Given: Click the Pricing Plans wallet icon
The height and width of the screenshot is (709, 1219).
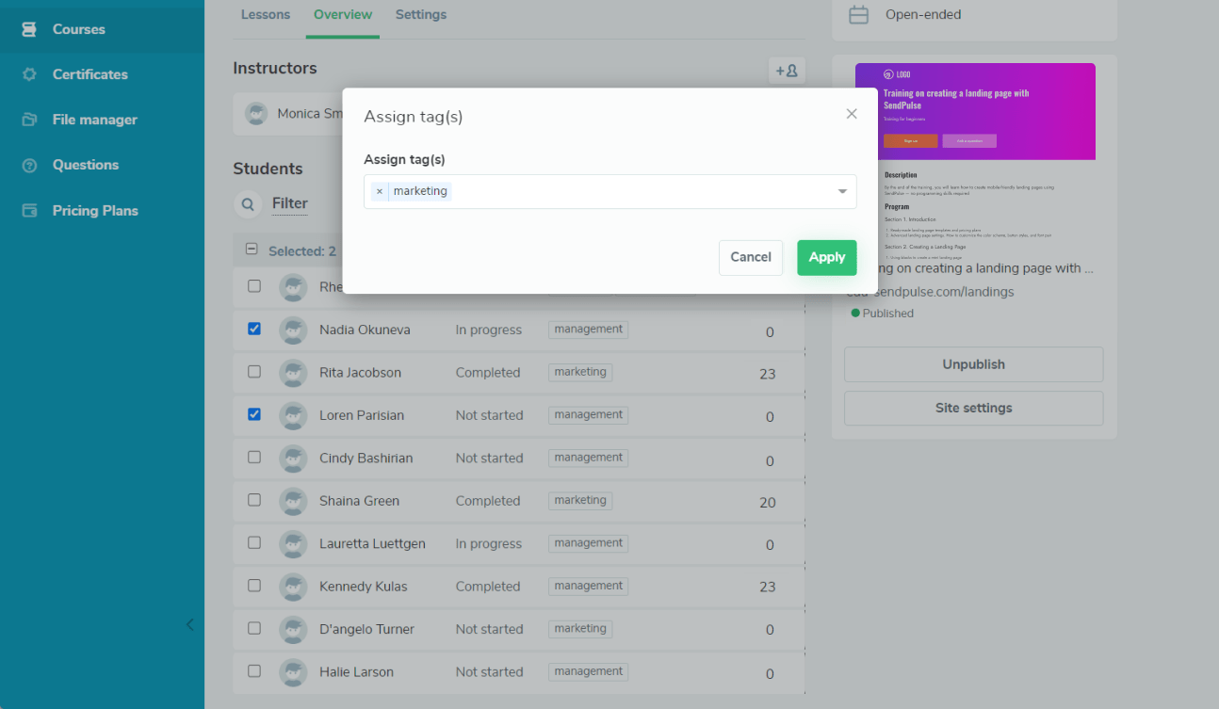Looking at the screenshot, I should 29,211.
